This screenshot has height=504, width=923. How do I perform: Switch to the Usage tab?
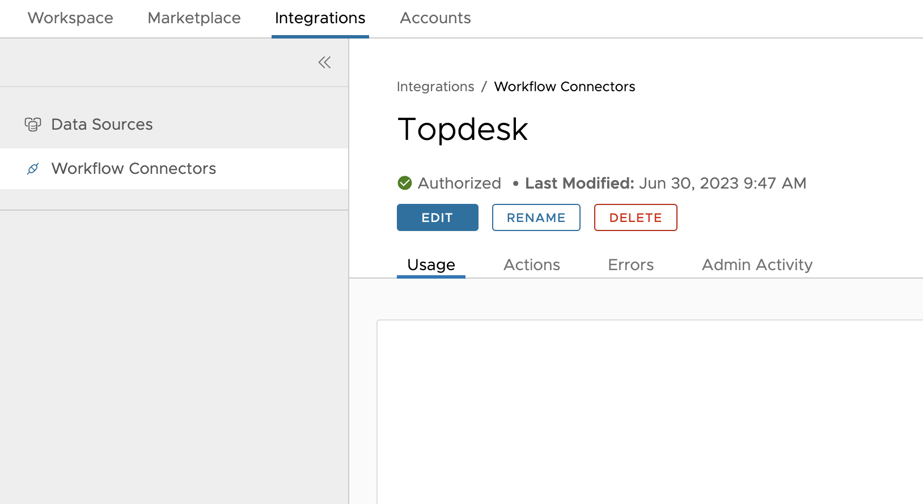[431, 265]
